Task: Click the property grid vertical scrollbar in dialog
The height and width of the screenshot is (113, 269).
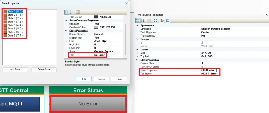Action: coord(125,39)
